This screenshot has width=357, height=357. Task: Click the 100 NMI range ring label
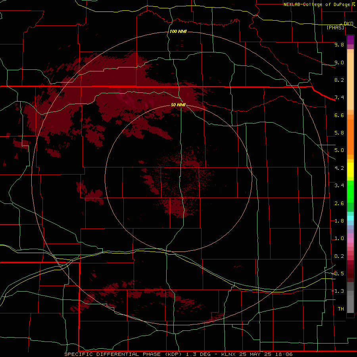[x=178, y=31]
